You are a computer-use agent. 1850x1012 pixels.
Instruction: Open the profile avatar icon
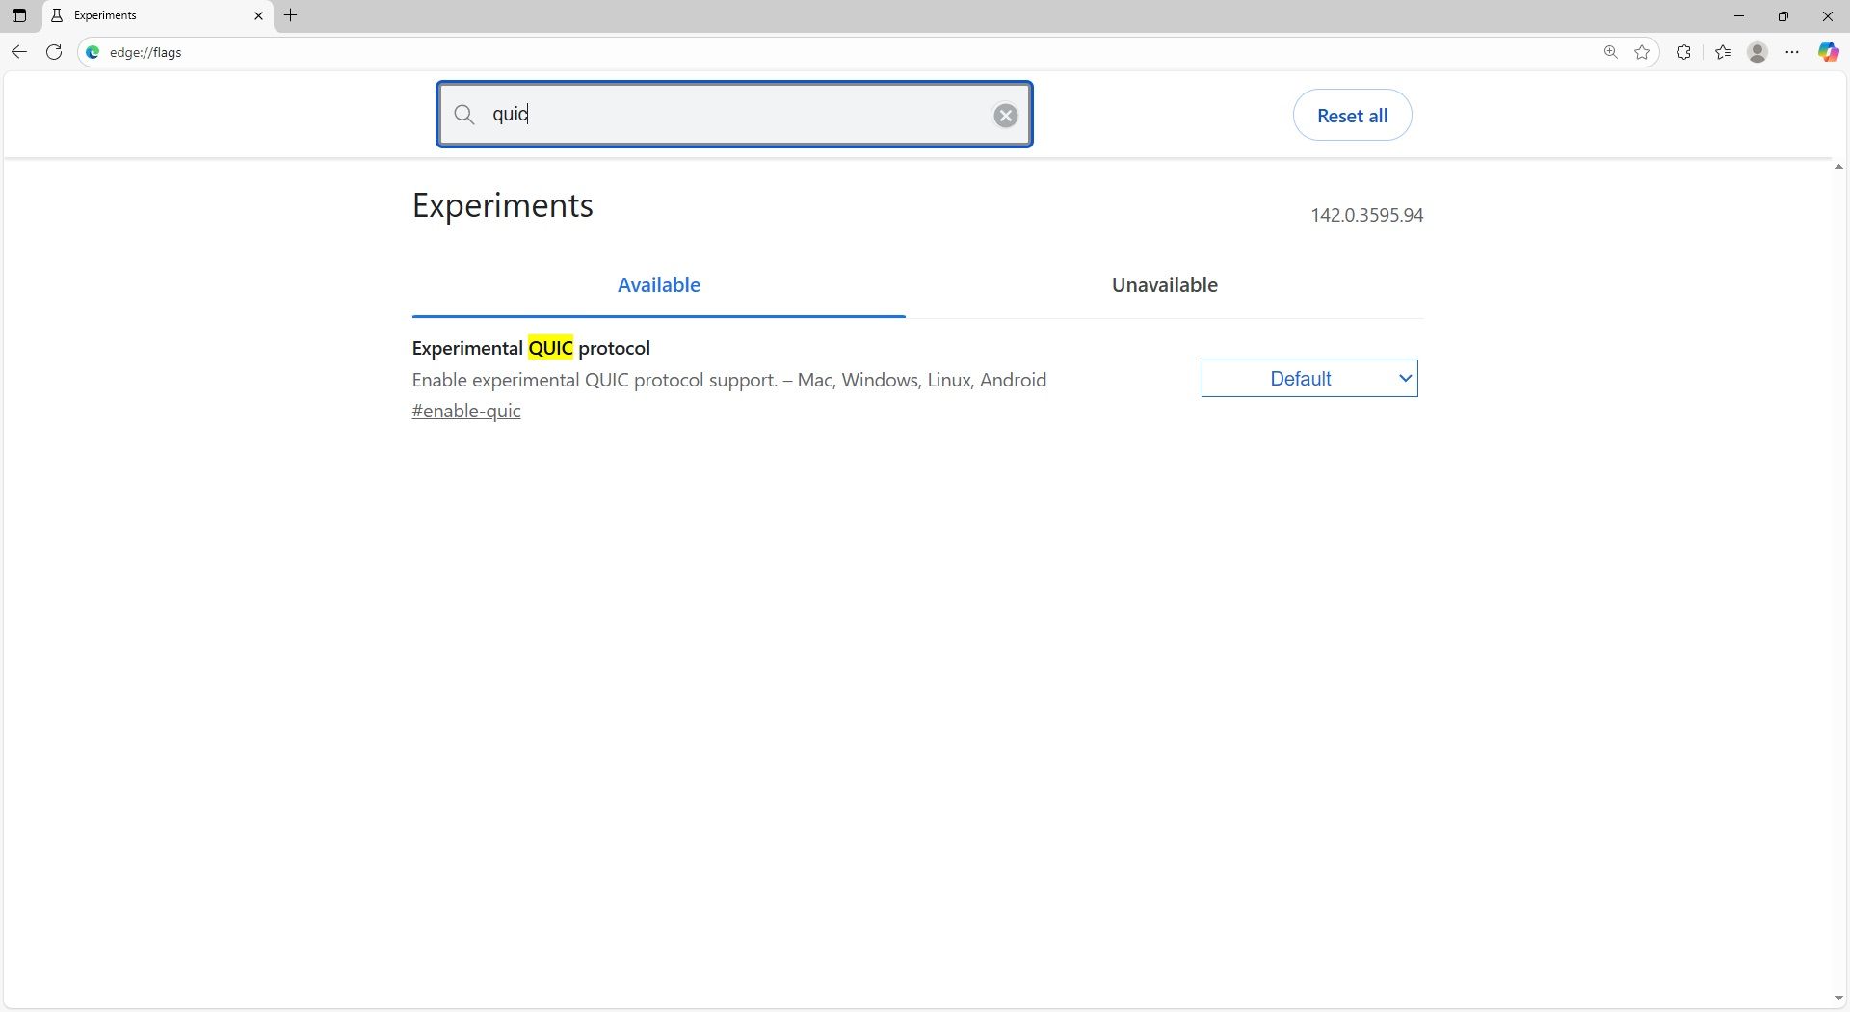pyautogui.click(x=1757, y=52)
